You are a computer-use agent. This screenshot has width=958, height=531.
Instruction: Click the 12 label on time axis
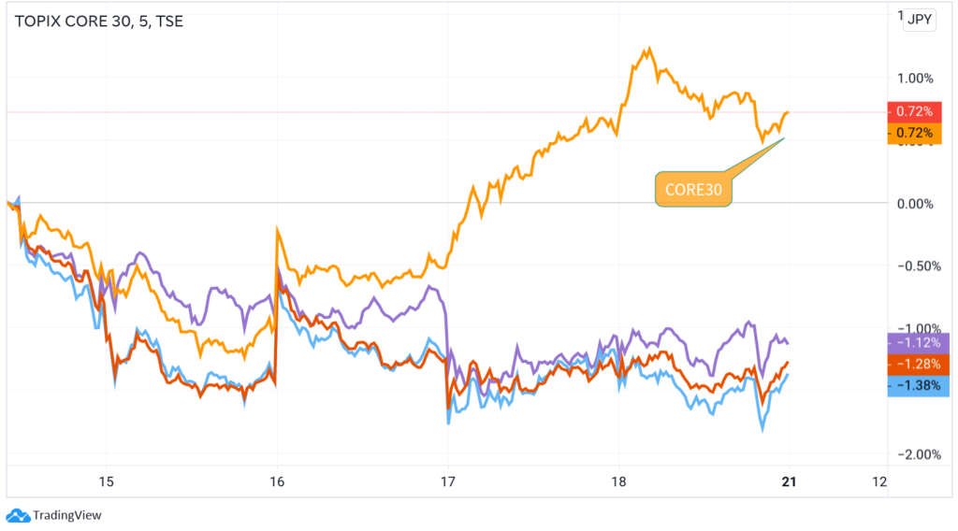pyautogui.click(x=878, y=481)
